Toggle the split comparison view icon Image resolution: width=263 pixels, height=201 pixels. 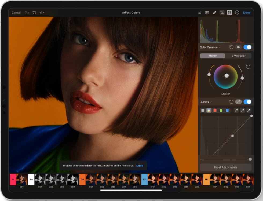point(42,13)
